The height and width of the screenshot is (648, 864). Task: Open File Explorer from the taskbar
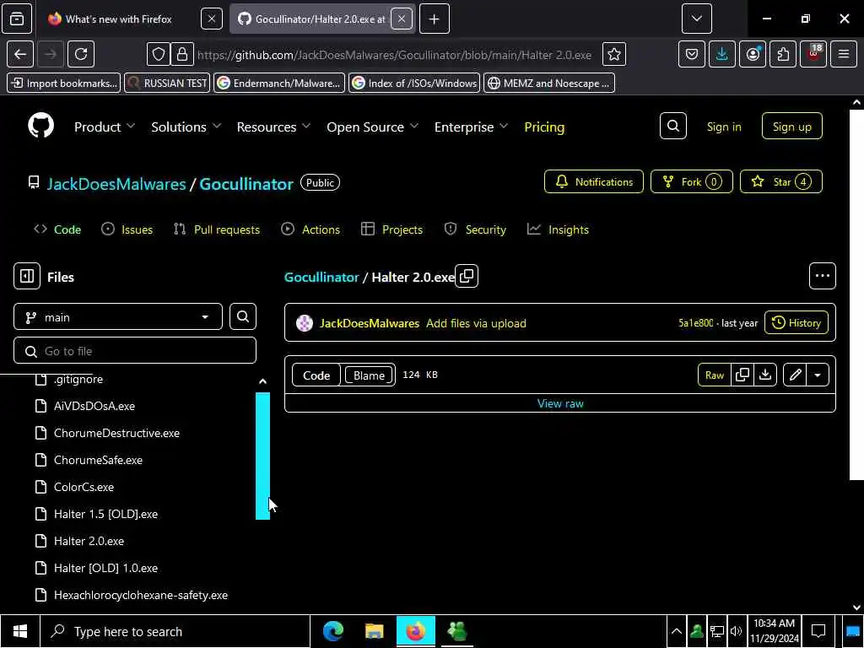coord(374,631)
